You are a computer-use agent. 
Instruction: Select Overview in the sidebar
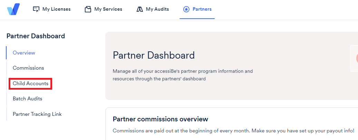pos(24,53)
